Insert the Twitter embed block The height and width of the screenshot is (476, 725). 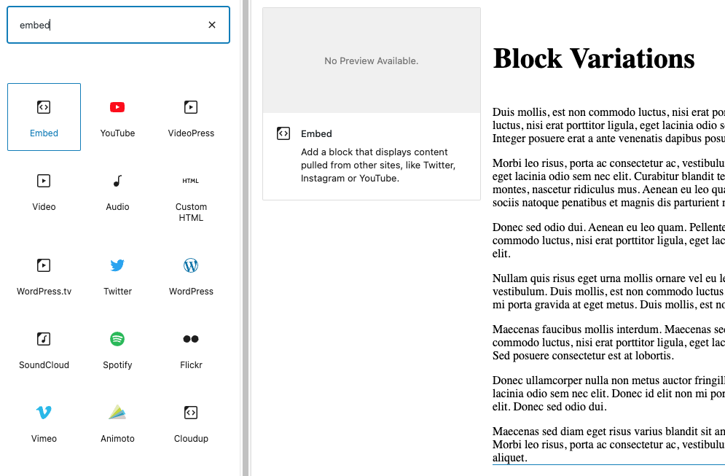(117, 275)
